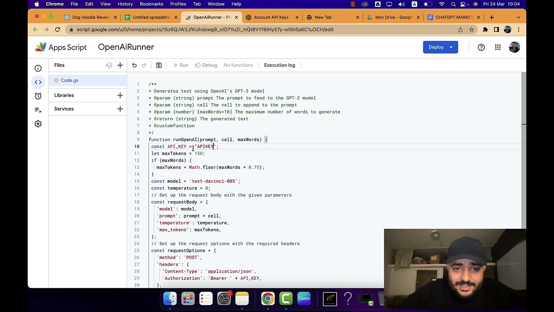Add a service with plus icon
Viewport: 554px width, 312px height.
(120, 109)
